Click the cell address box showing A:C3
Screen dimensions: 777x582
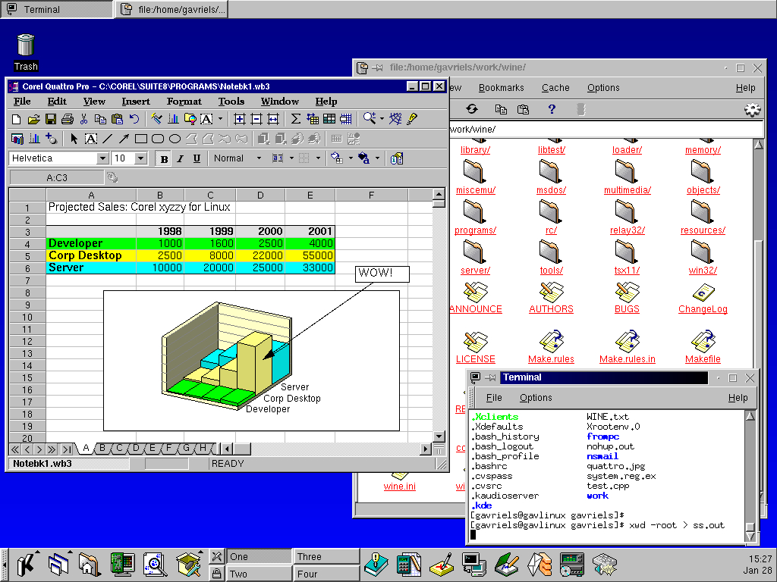pyautogui.click(x=56, y=178)
